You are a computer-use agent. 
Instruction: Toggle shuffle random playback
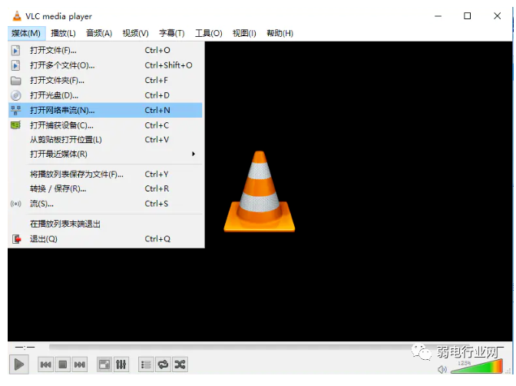(x=180, y=364)
